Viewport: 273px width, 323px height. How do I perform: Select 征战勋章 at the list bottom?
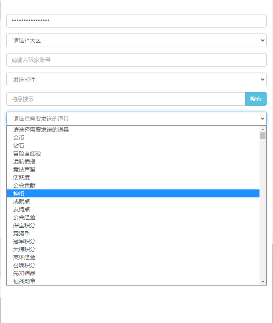point(24,281)
